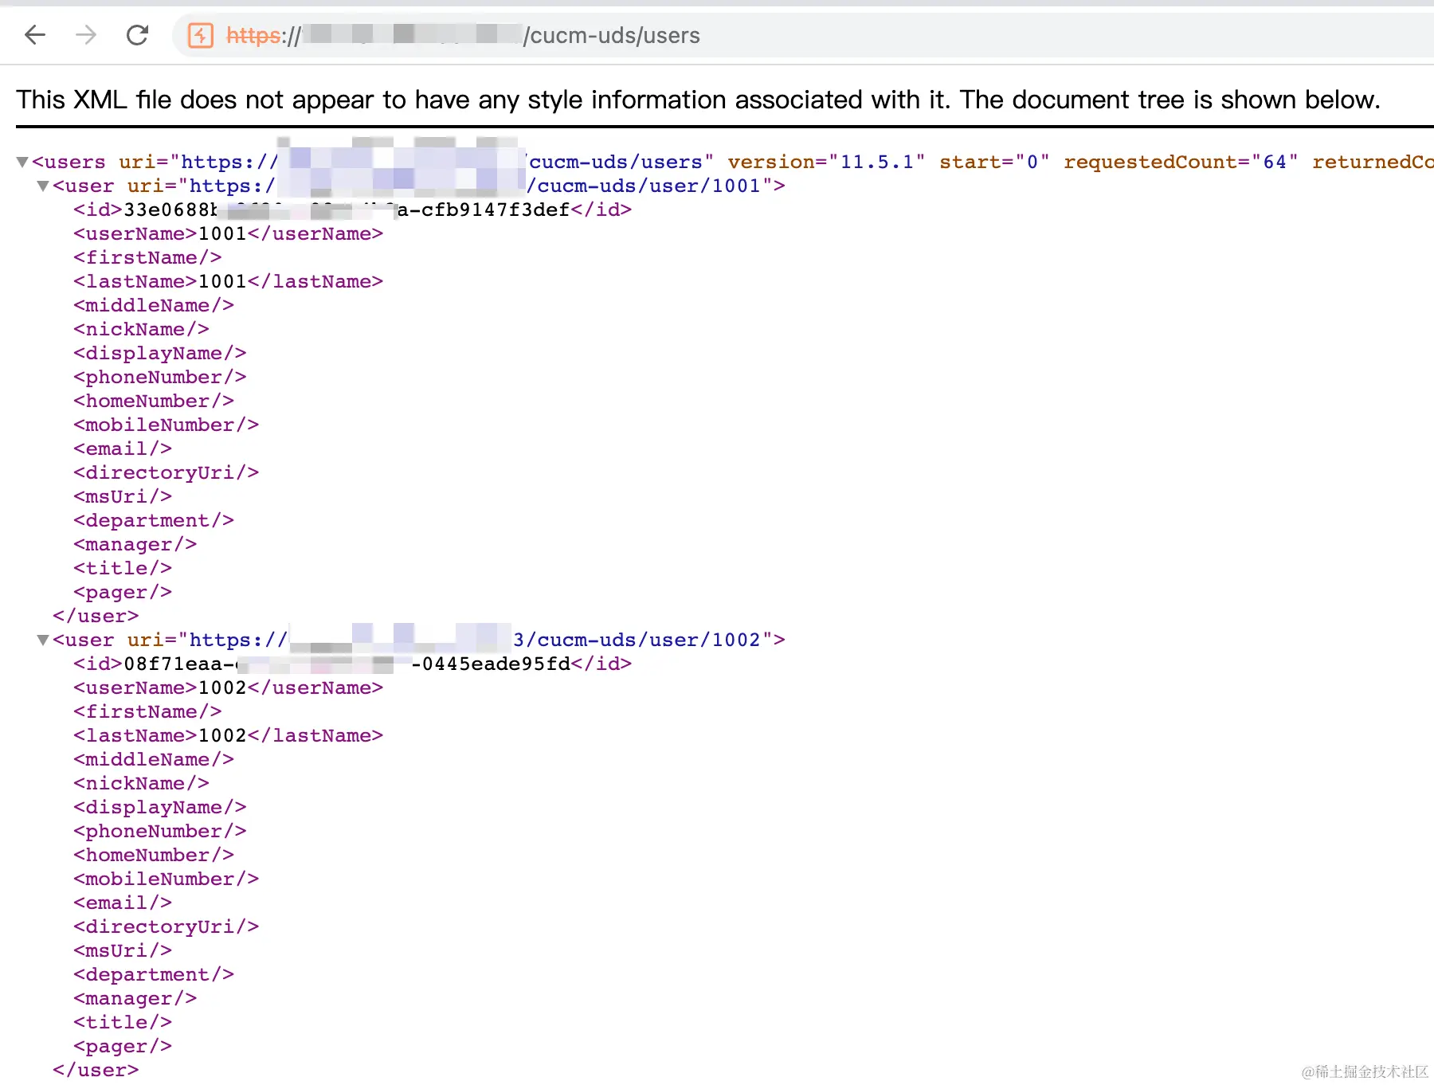Click the manager tag under user 1001
The image size is (1434, 1085).
(x=135, y=545)
